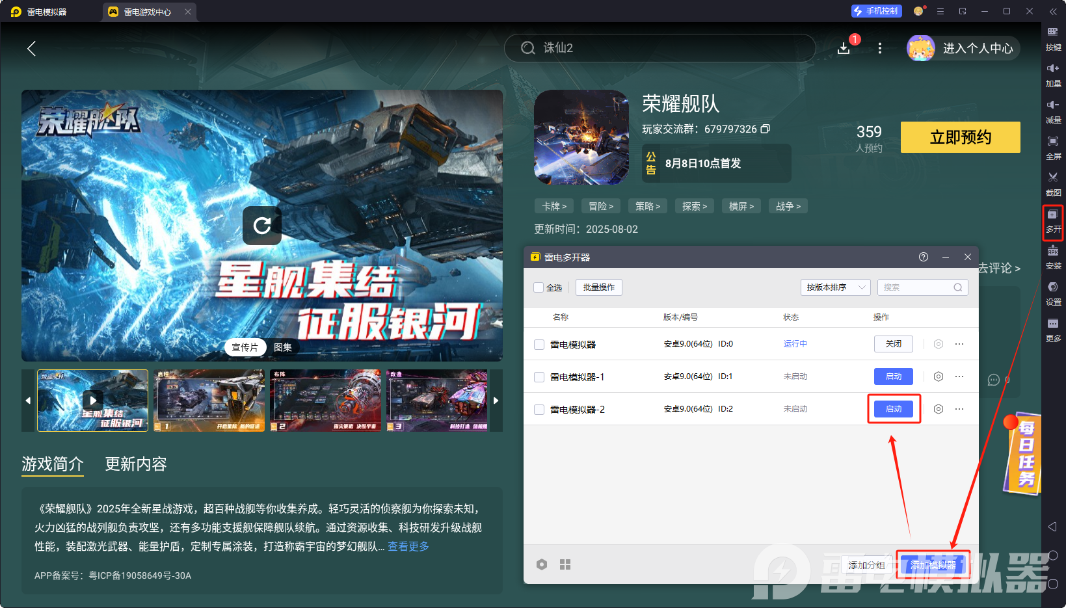Click the 立即预约 pre-register button
Screen dimensions: 1066x608
pos(961,137)
